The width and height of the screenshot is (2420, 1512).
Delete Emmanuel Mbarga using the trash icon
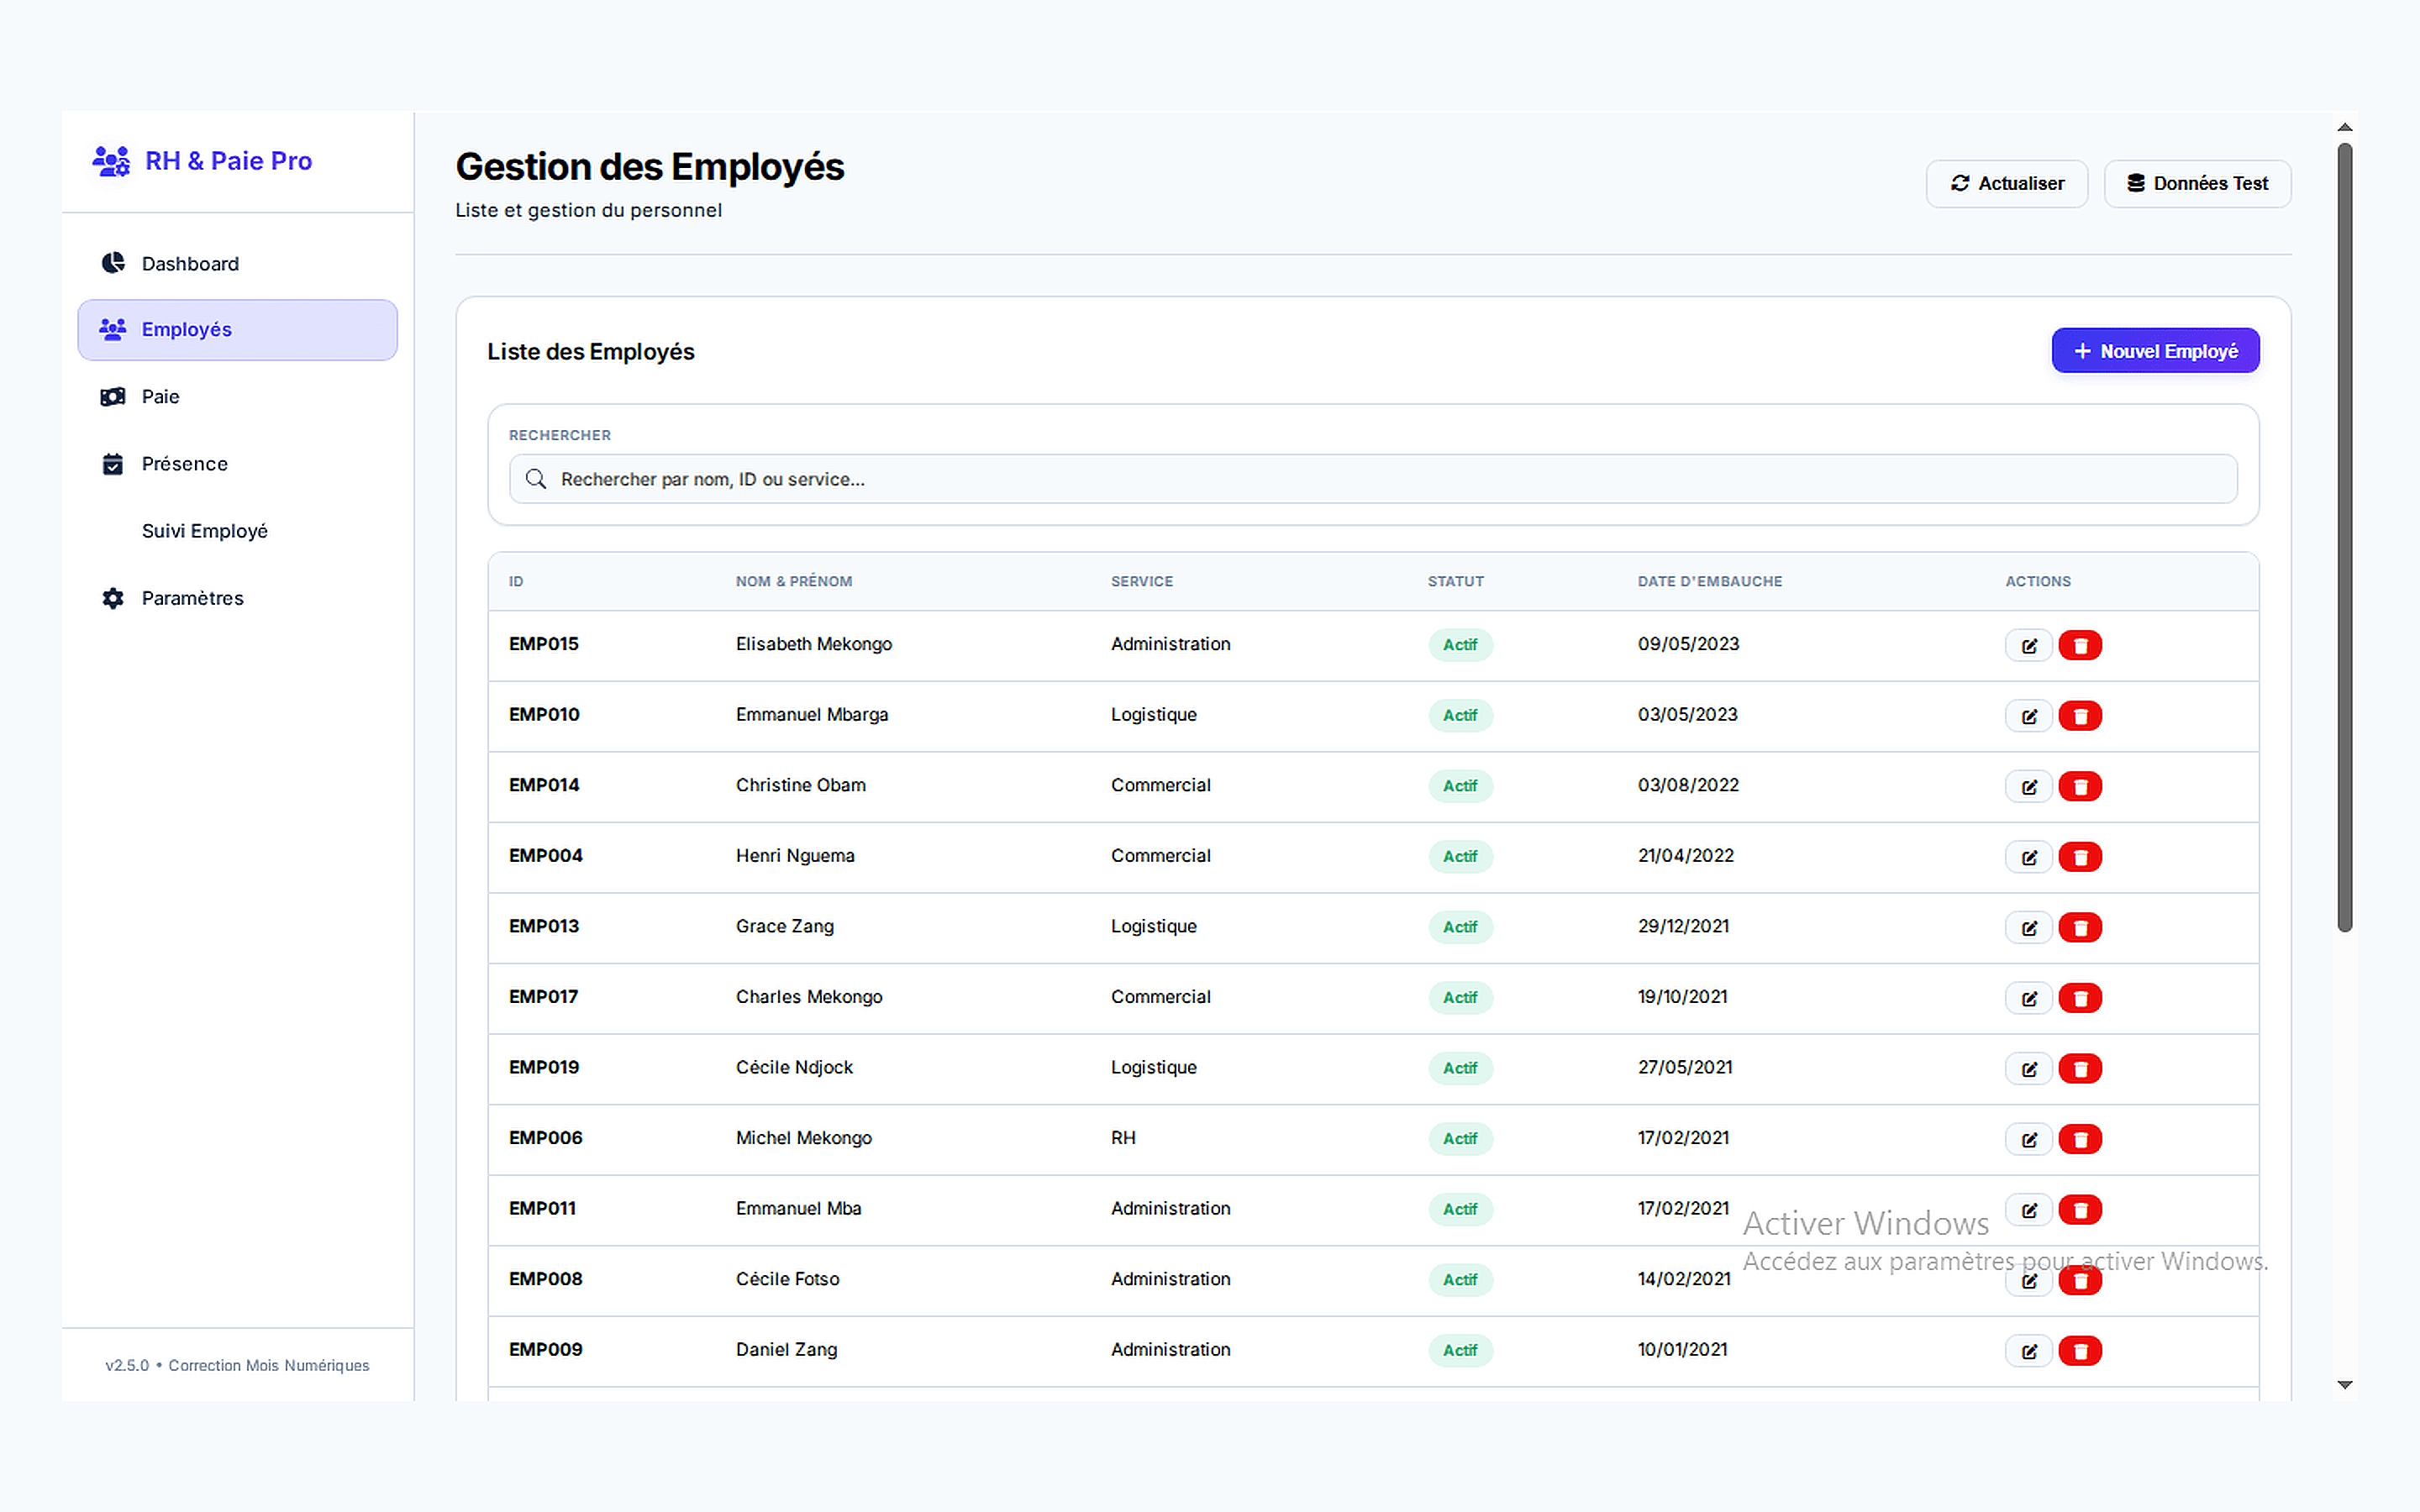point(2081,716)
